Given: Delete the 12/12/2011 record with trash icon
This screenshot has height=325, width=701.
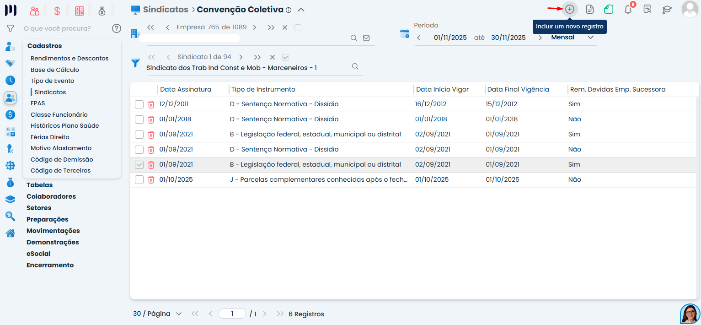Looking at the screenshot, I should coord(151,104).
